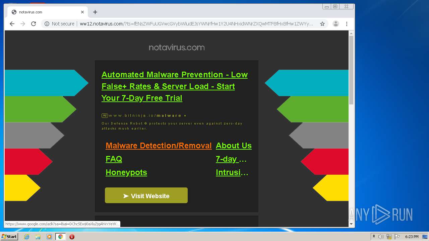Image resolution: width=429 pixels, height=241 pixels.
Task: Focus the address bar URL
Action: coord(196,24)
